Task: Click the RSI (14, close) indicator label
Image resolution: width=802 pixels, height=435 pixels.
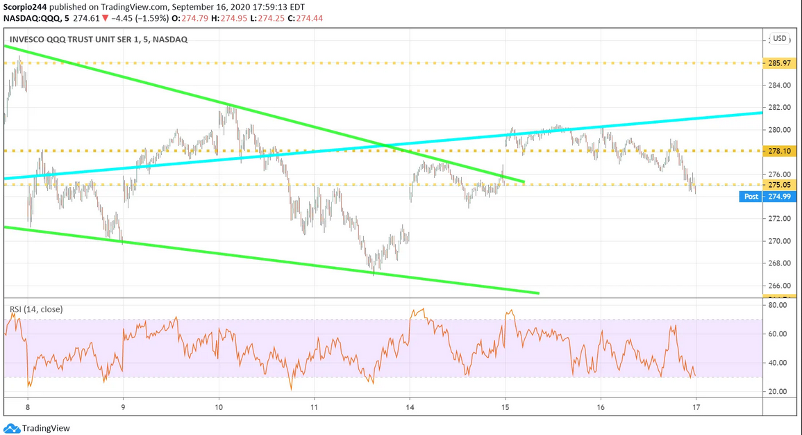Action: pos(36,309)
